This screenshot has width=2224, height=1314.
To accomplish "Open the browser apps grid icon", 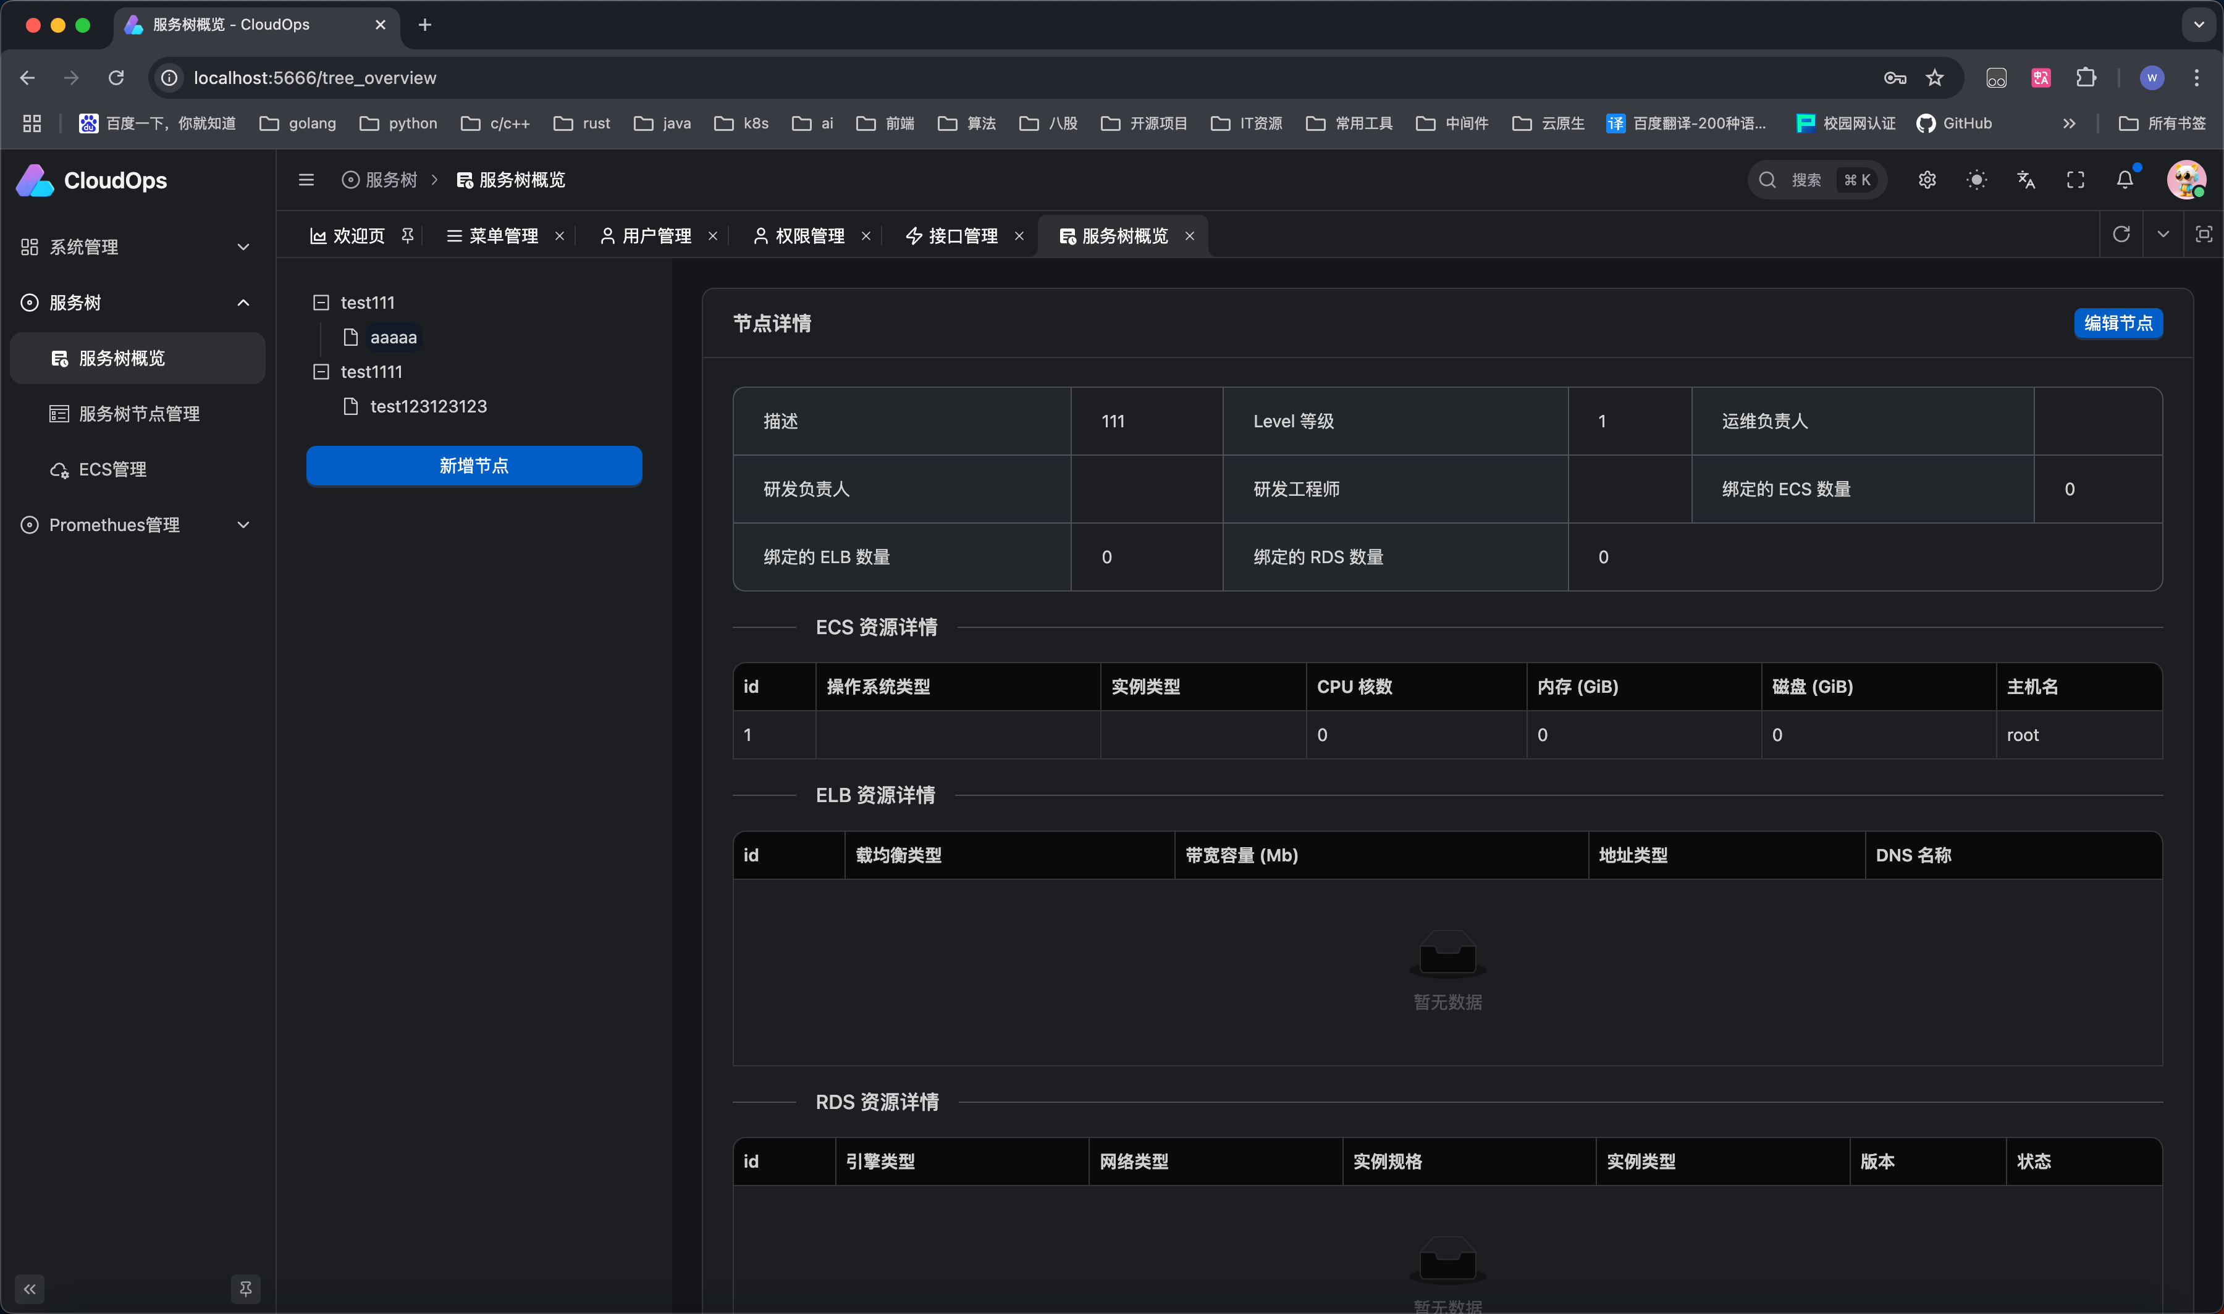I will [x=32, y=123].
